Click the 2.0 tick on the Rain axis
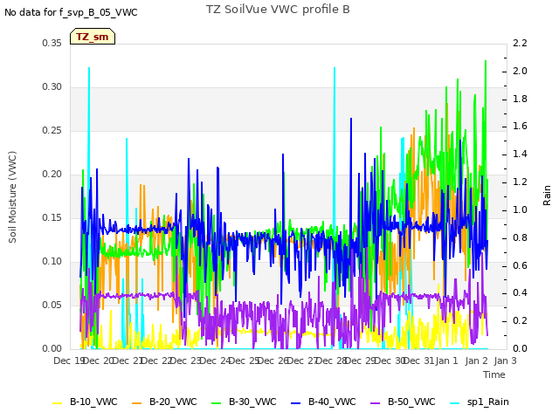 point(520,71)
